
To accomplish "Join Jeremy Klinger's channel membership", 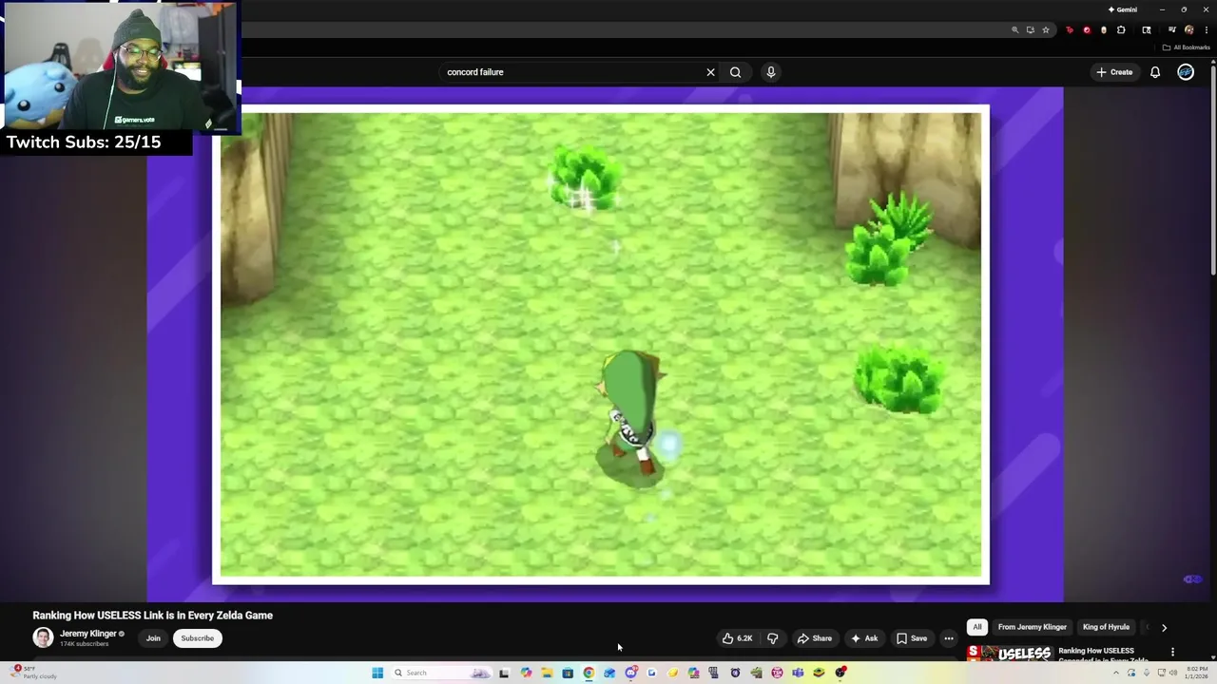I will coord(153,638).
